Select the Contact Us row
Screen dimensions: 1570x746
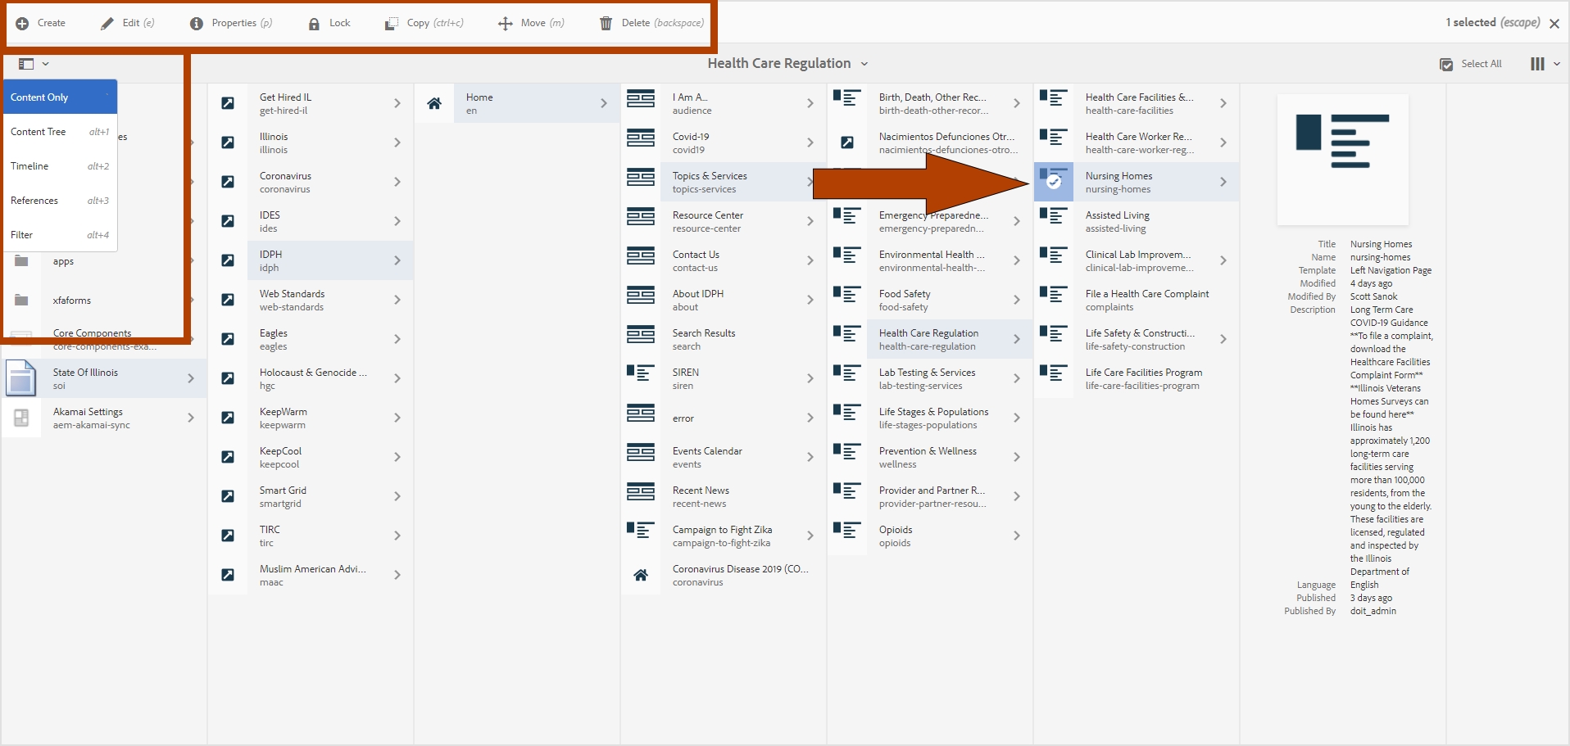724,260
